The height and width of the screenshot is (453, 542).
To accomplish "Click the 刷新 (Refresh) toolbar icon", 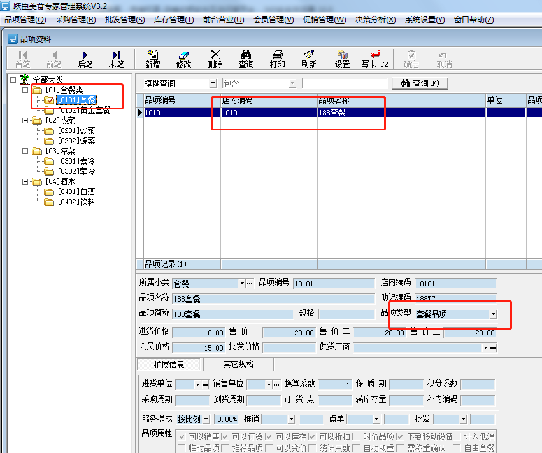I will point(308,59).
